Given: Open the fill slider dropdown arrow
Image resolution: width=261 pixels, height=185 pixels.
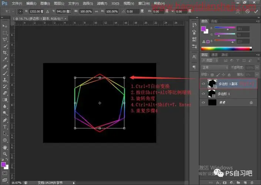Looking at the screenshot, I should (x=257, y=75).
